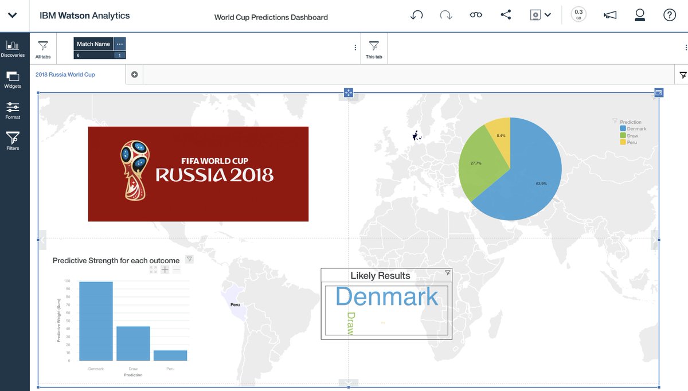The image size is (688, 391).
Task: Switch to view mode with glasses icon
Action: point(476,15)
